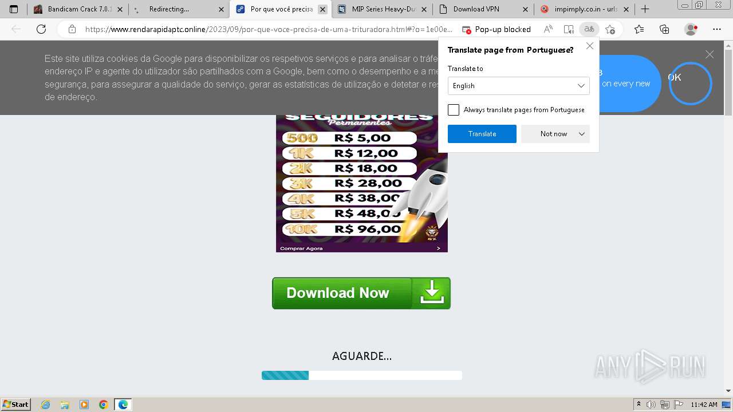Launch Internet Explorer from taskbar
The image size is (733, 412).
46,405
